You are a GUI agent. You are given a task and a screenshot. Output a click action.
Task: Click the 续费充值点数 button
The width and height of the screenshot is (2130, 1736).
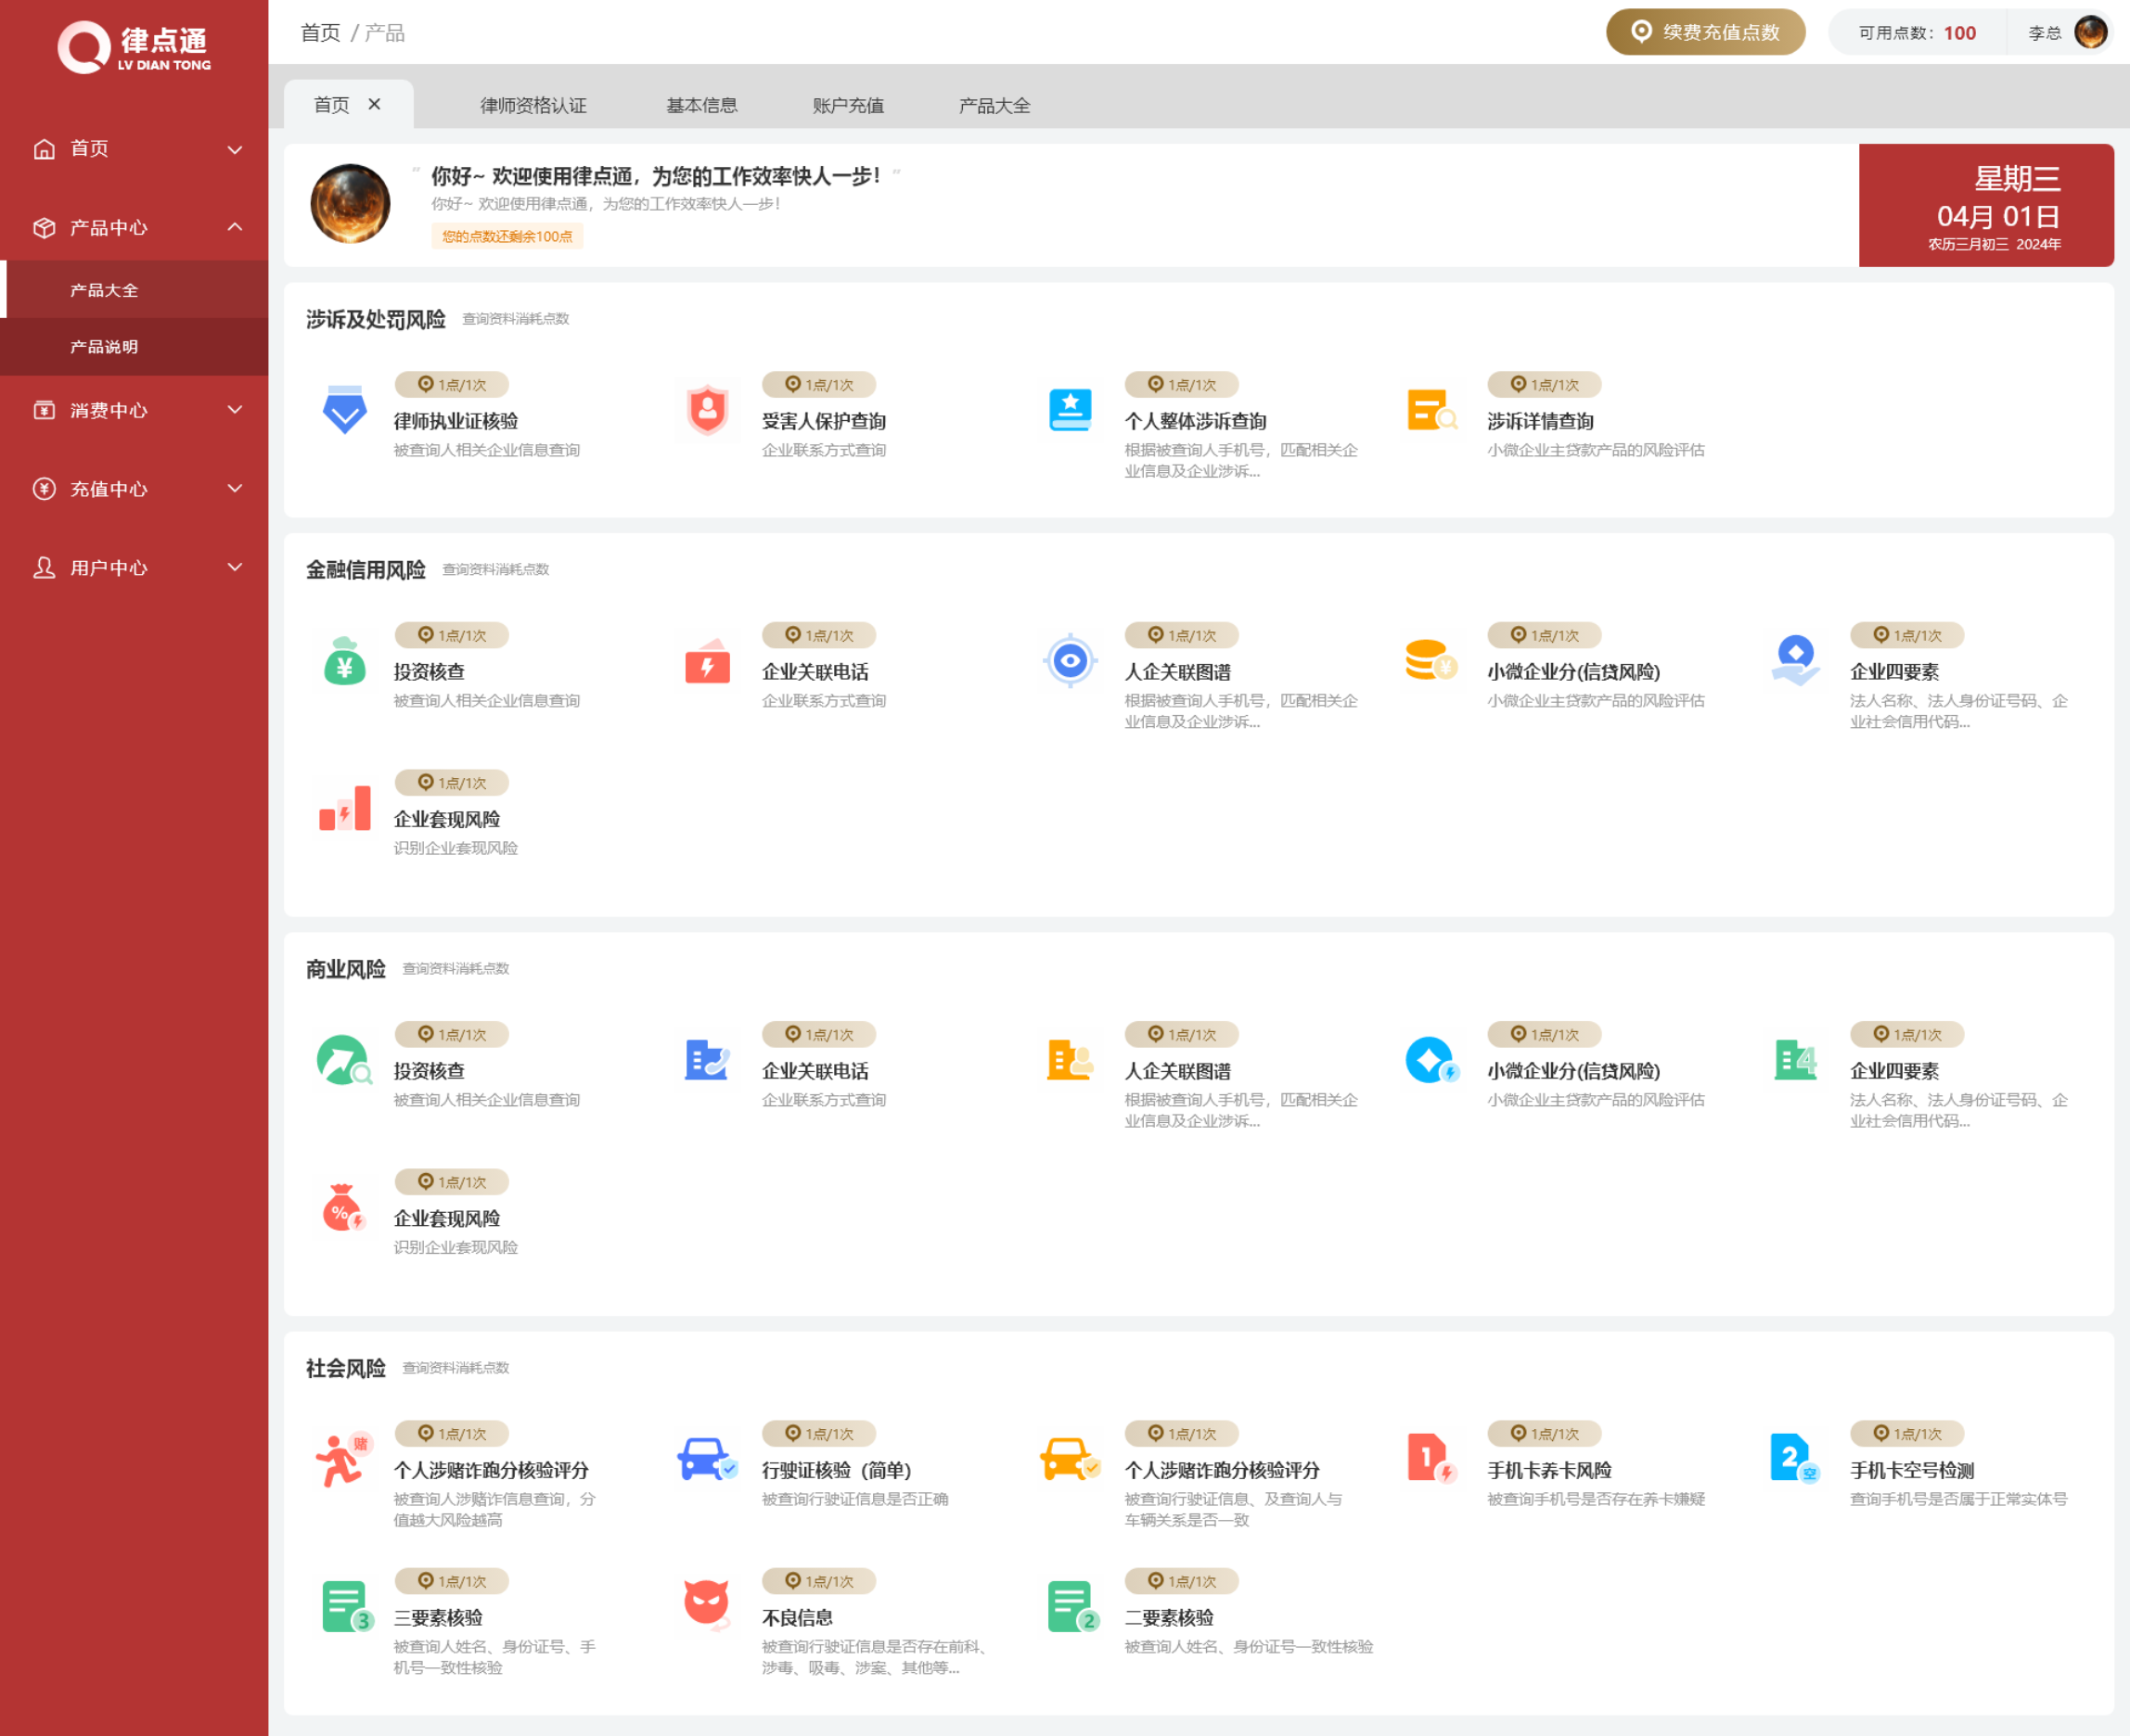pos(1705,32)
